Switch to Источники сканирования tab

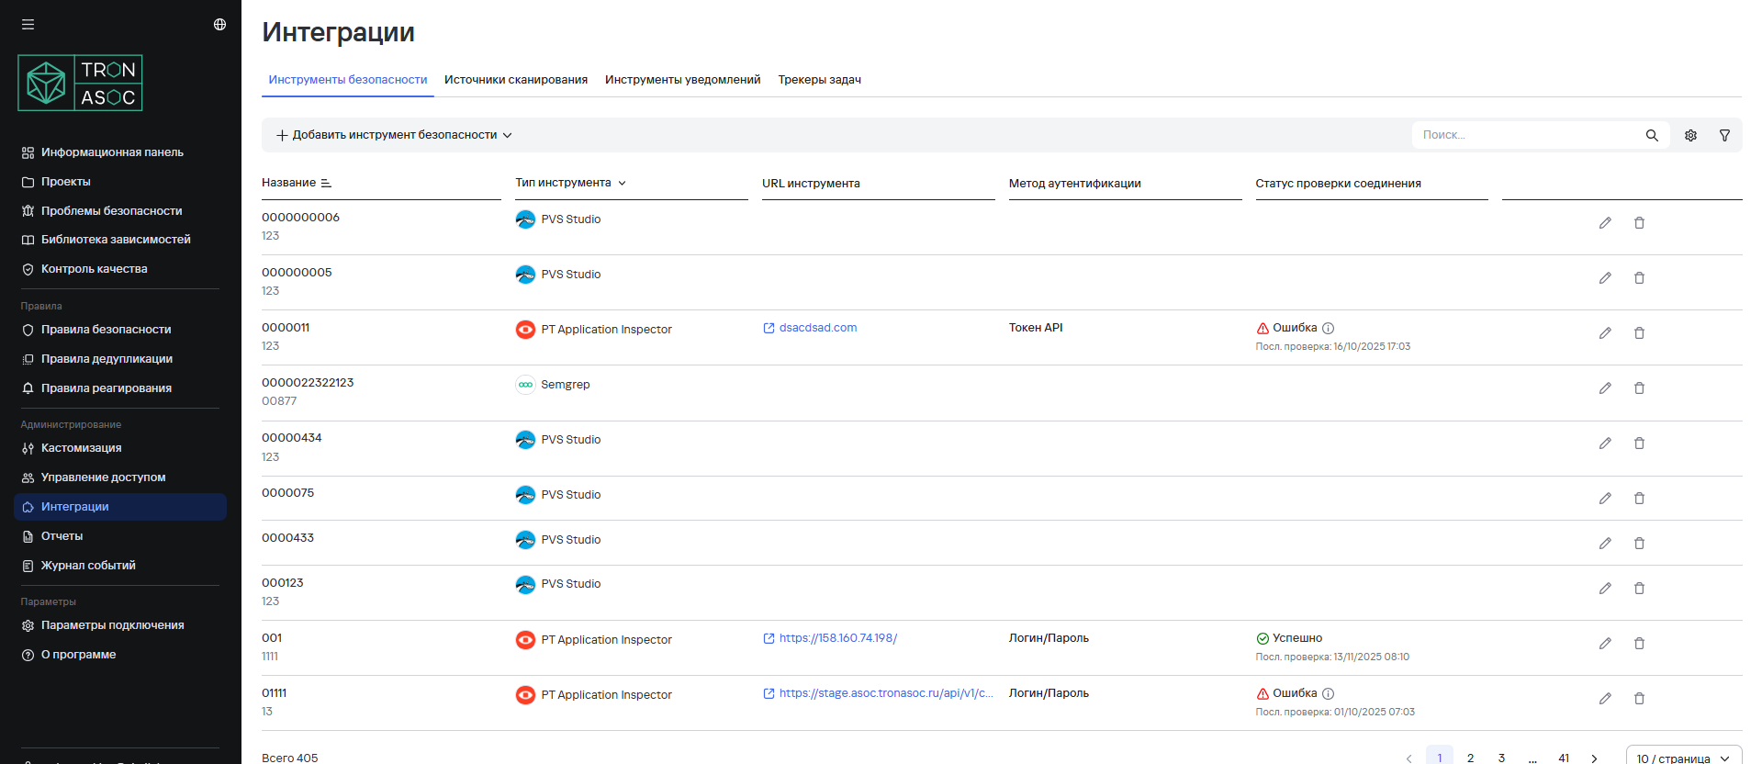(x=516, y=80)
